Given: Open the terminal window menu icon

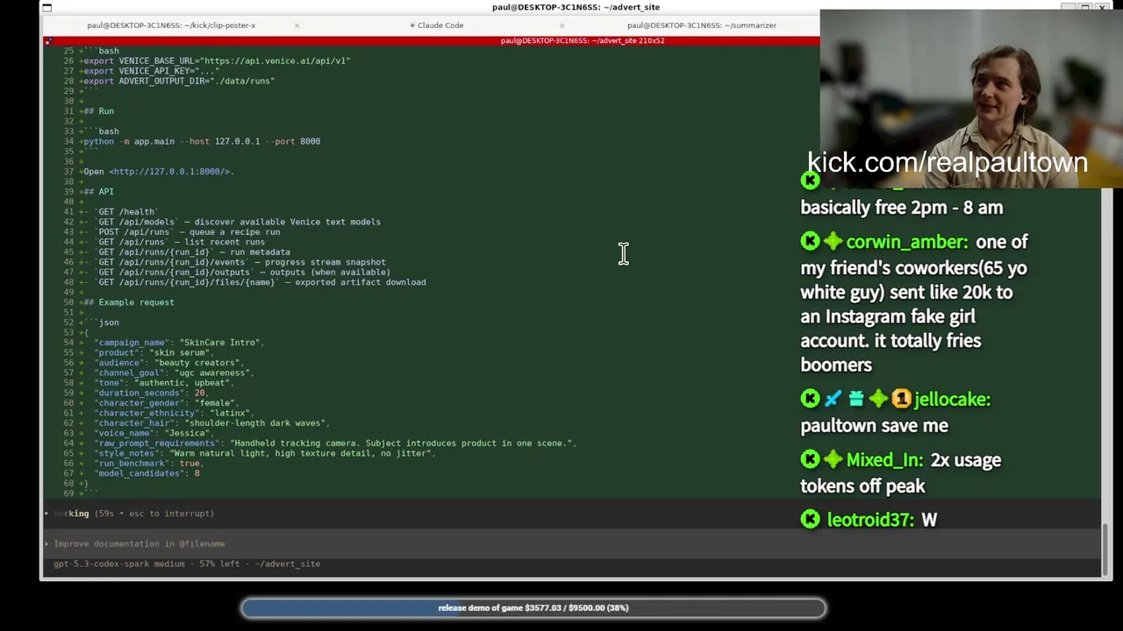Looking at the screenshot, I should click(x=46, y=7).
